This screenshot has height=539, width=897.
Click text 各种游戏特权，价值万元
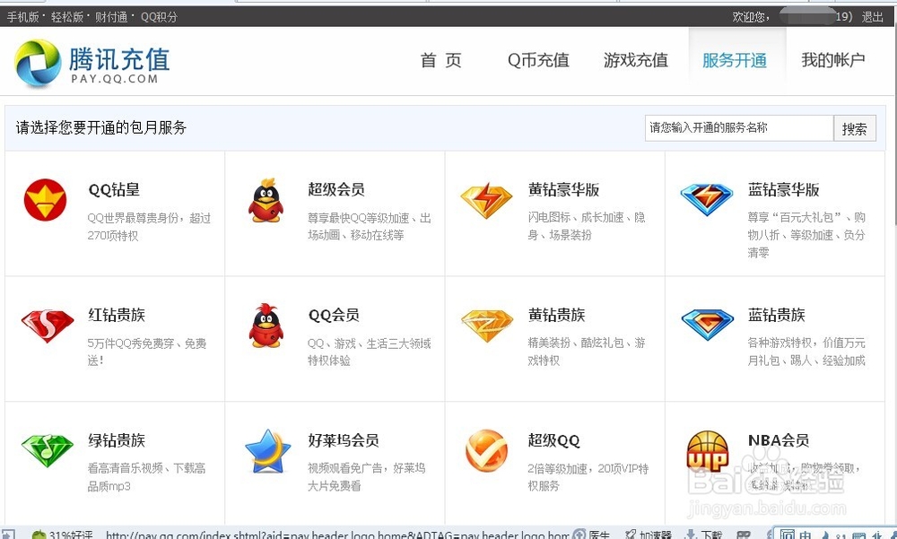point(806,343)
